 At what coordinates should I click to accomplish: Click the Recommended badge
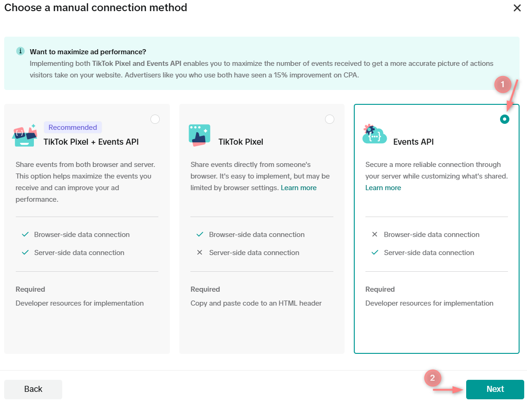pos(72,128)
